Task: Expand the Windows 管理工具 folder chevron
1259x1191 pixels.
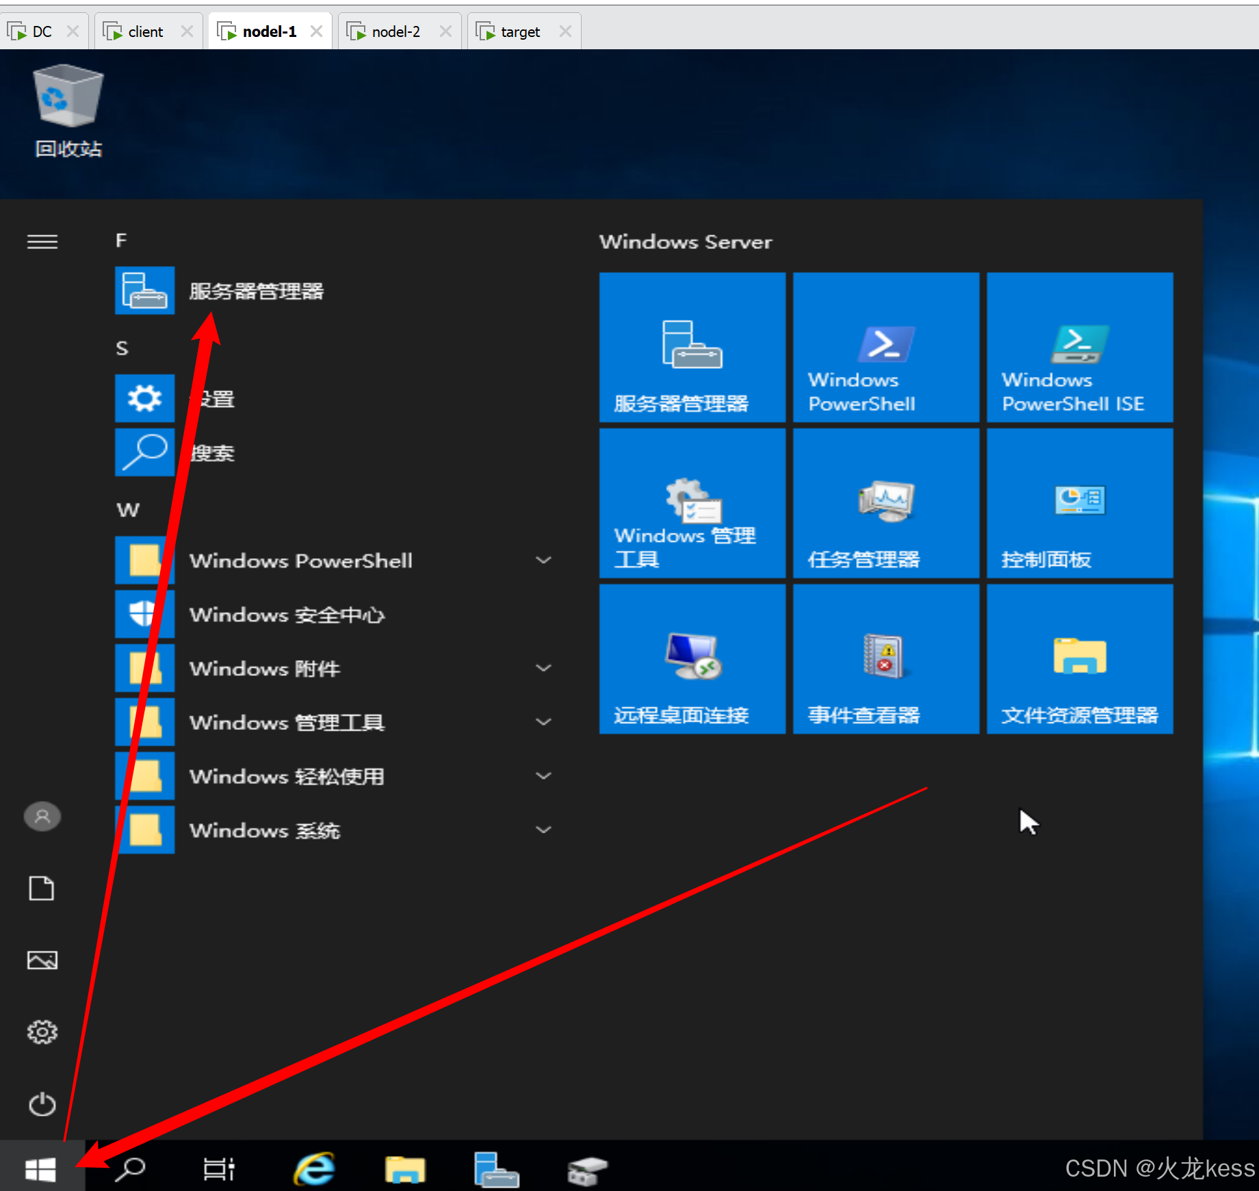Action: [544, 722]
